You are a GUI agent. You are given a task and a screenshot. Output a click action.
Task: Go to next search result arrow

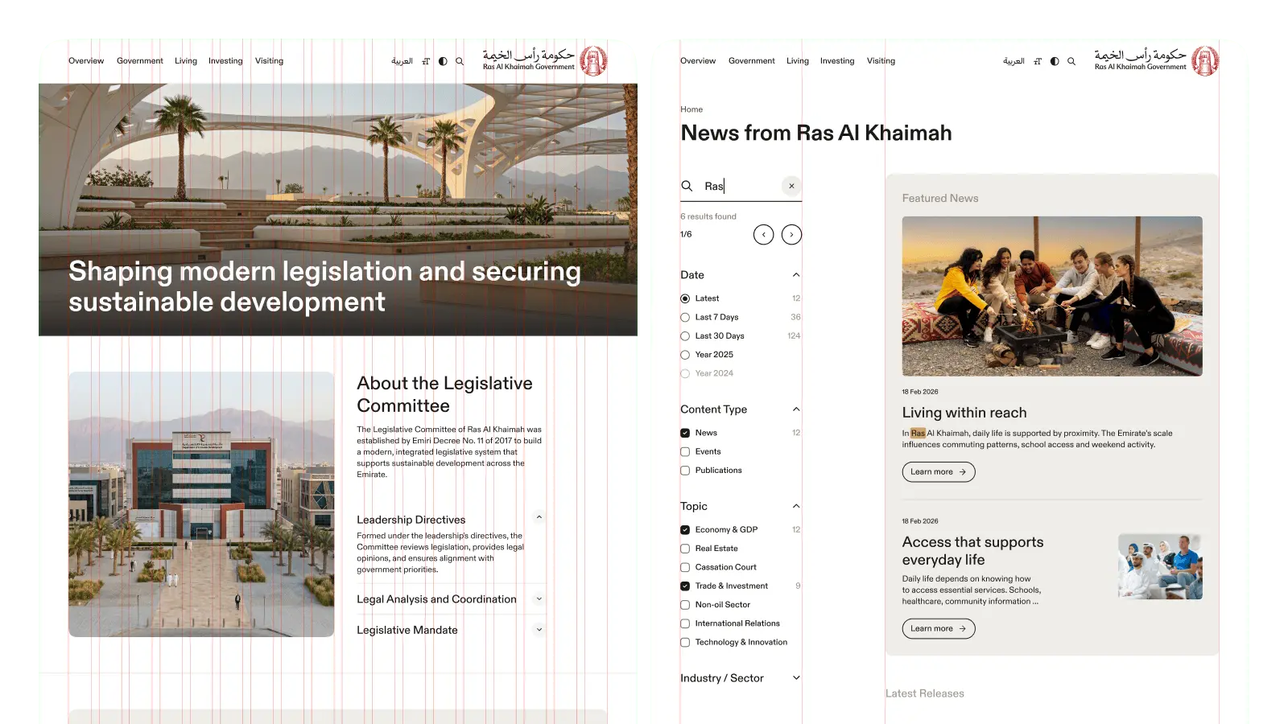(792, 234)
